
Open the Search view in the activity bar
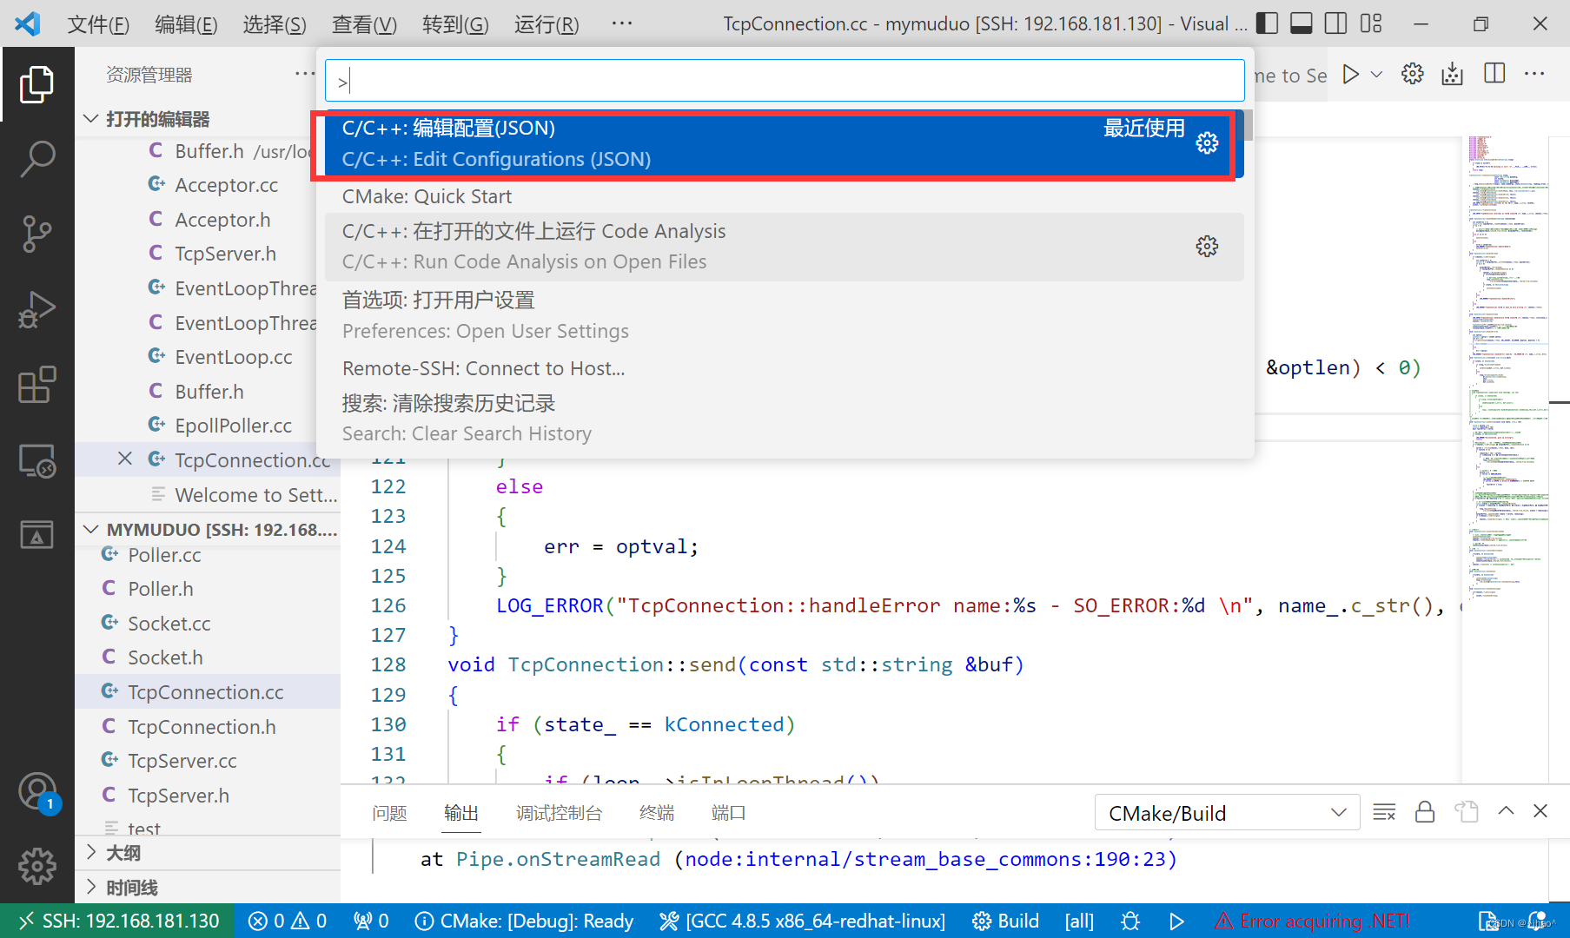click(36, 159)
